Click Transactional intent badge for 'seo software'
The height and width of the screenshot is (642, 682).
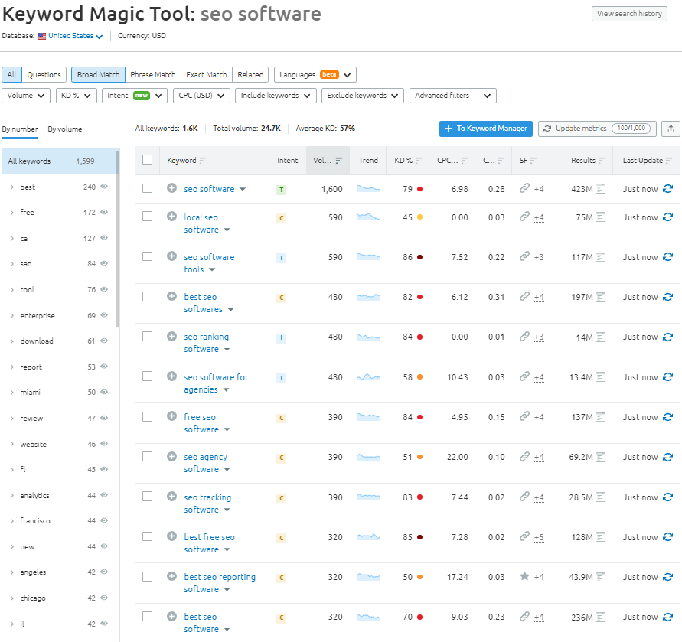tap(282, 190)
